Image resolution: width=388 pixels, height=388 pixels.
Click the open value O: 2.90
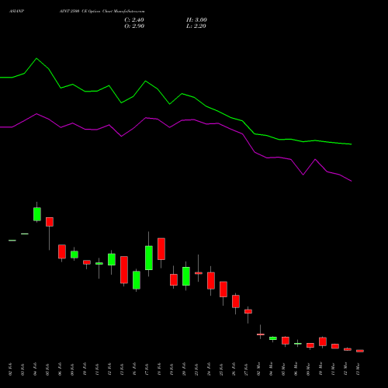[134, 26]
